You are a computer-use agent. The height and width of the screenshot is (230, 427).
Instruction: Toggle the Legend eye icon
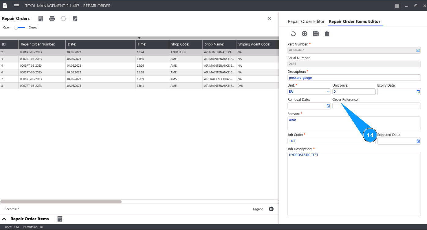pyautogui.click(x=271, y=209)
